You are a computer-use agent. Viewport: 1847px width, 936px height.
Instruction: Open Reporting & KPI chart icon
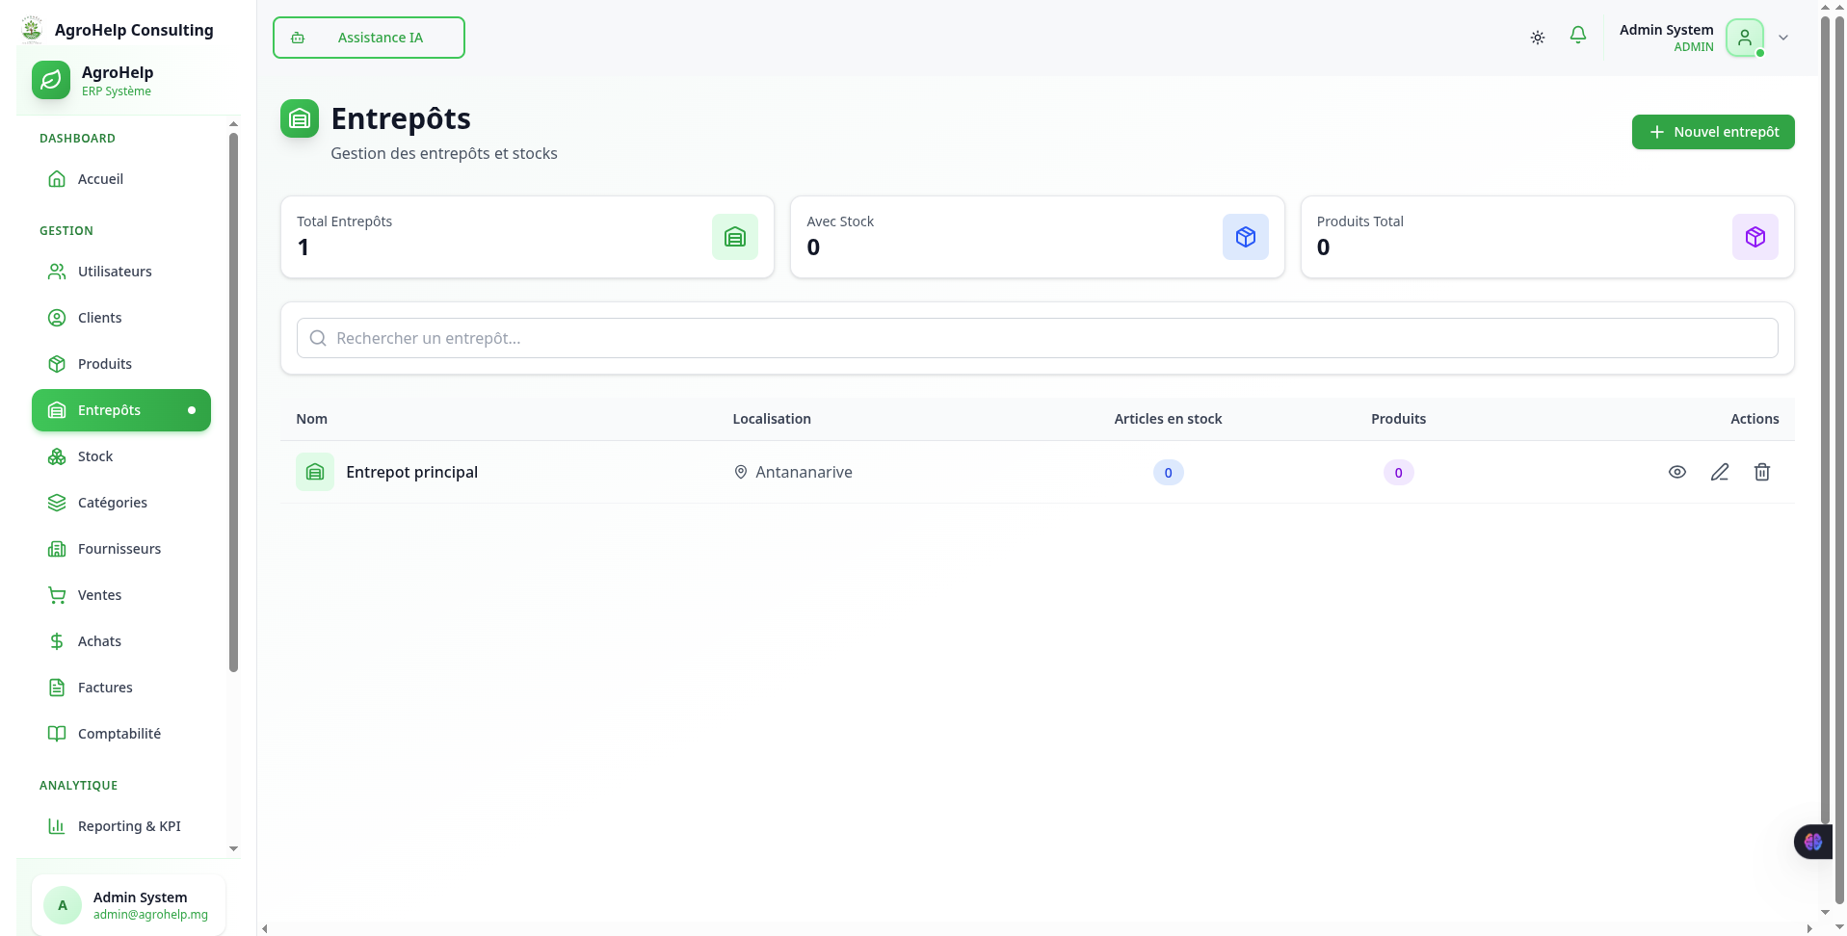click(57, 826)
